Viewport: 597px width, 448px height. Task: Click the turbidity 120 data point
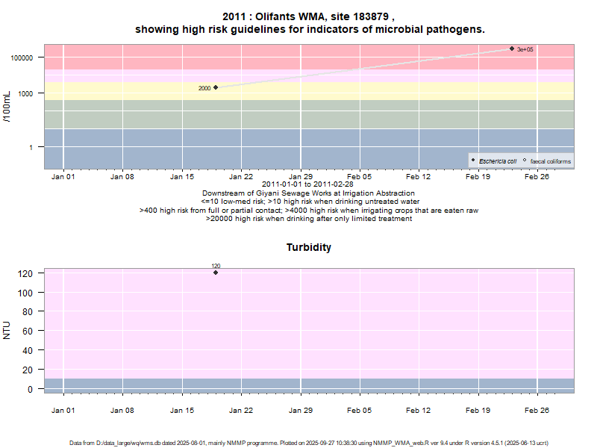tap(216, 273)
